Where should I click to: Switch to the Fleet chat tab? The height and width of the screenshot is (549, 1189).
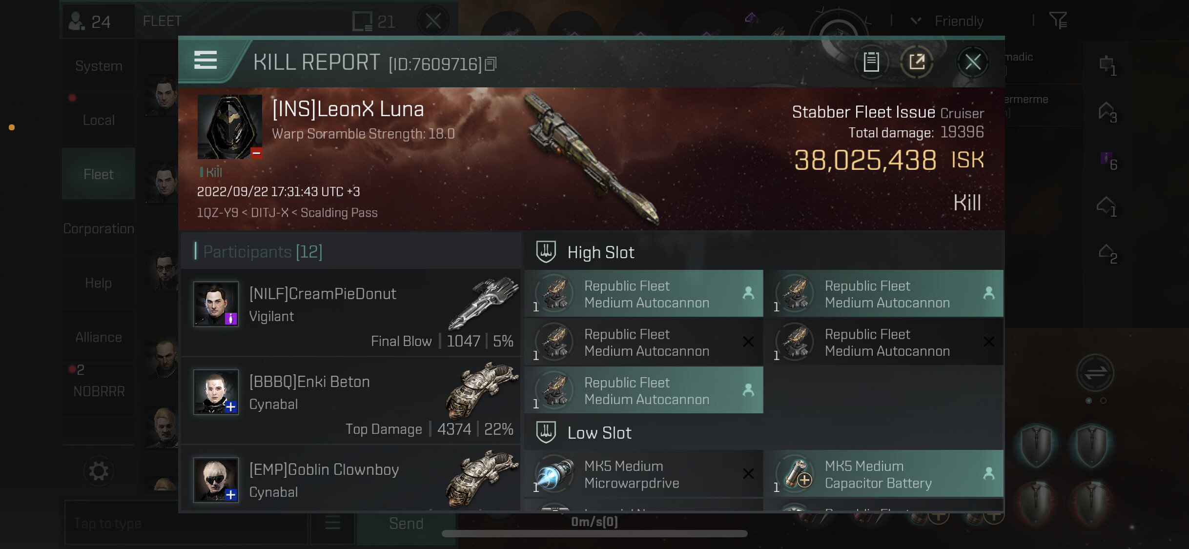pyautogui.click(x=99, y=174)
